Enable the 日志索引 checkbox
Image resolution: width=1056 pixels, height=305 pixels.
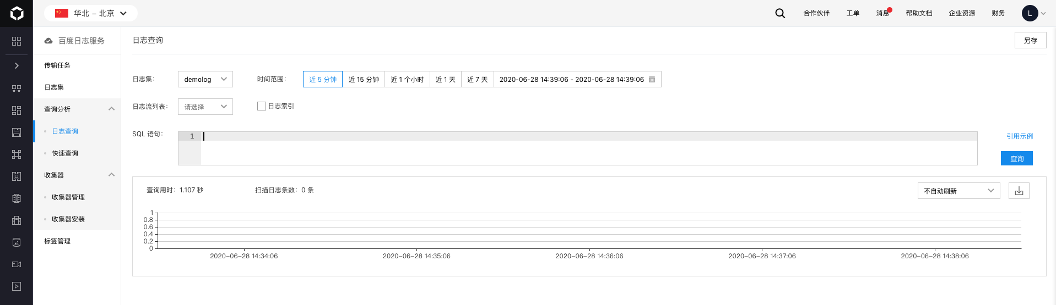pos(262,106)
